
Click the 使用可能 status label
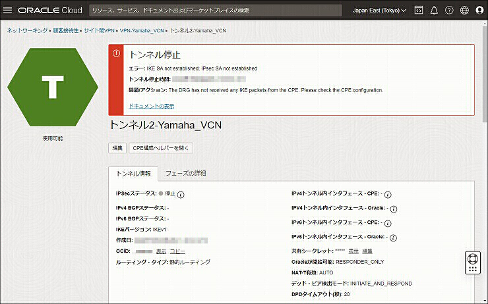[x=53, y=138]
